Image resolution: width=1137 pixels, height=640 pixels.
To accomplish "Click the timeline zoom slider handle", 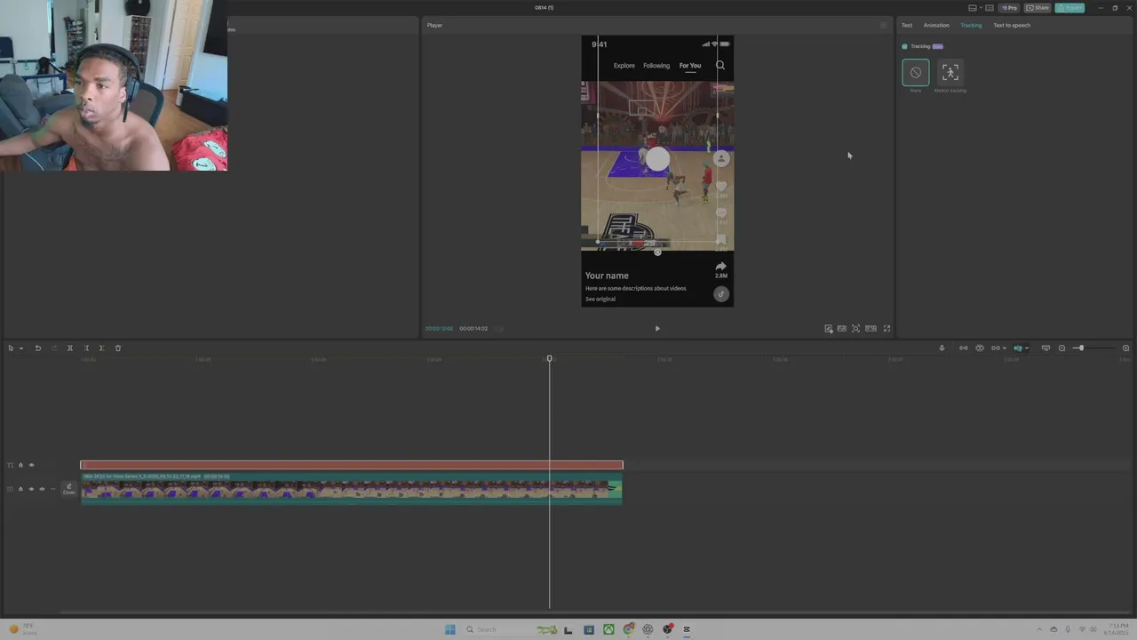I will click(x=1081, y=348).
